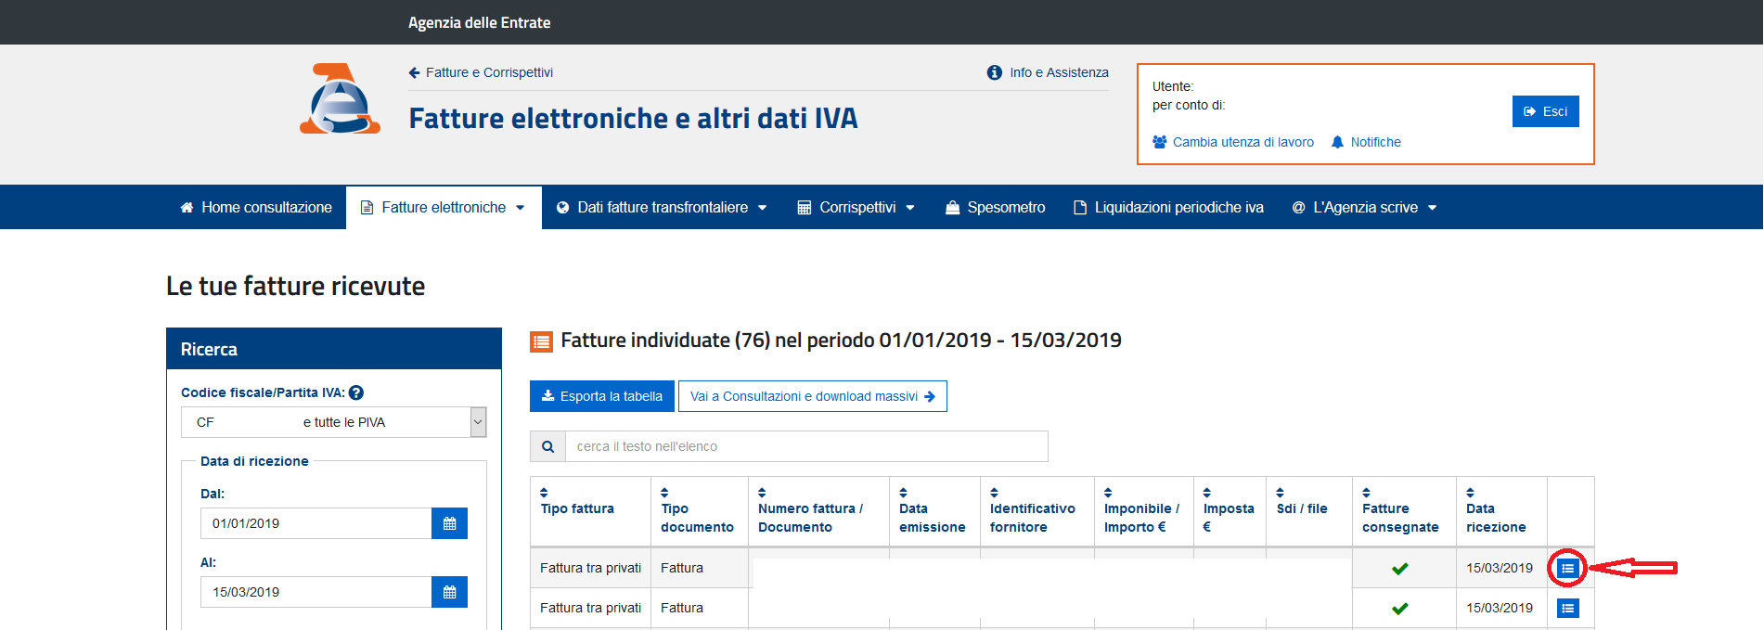Viewport: 1764px width, 630px height.
Task: Open calendar picker for Dal date
Action: (x=449, y=523)
